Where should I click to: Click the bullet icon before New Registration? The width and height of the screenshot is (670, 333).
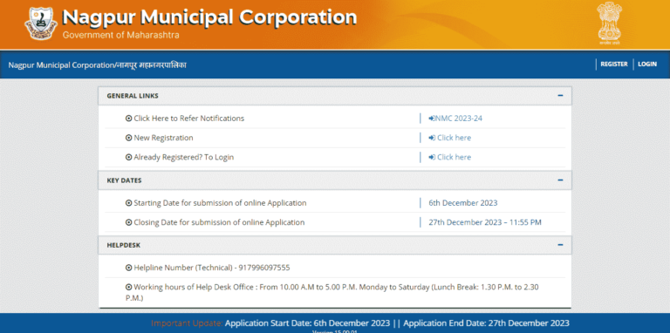pyautogui.click(x=128, y=138)
